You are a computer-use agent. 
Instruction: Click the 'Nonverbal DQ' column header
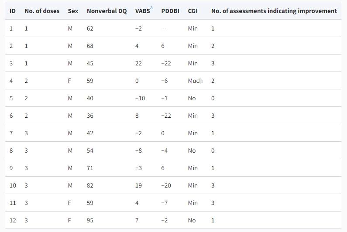pyautogui.click(x=107, y=11)
